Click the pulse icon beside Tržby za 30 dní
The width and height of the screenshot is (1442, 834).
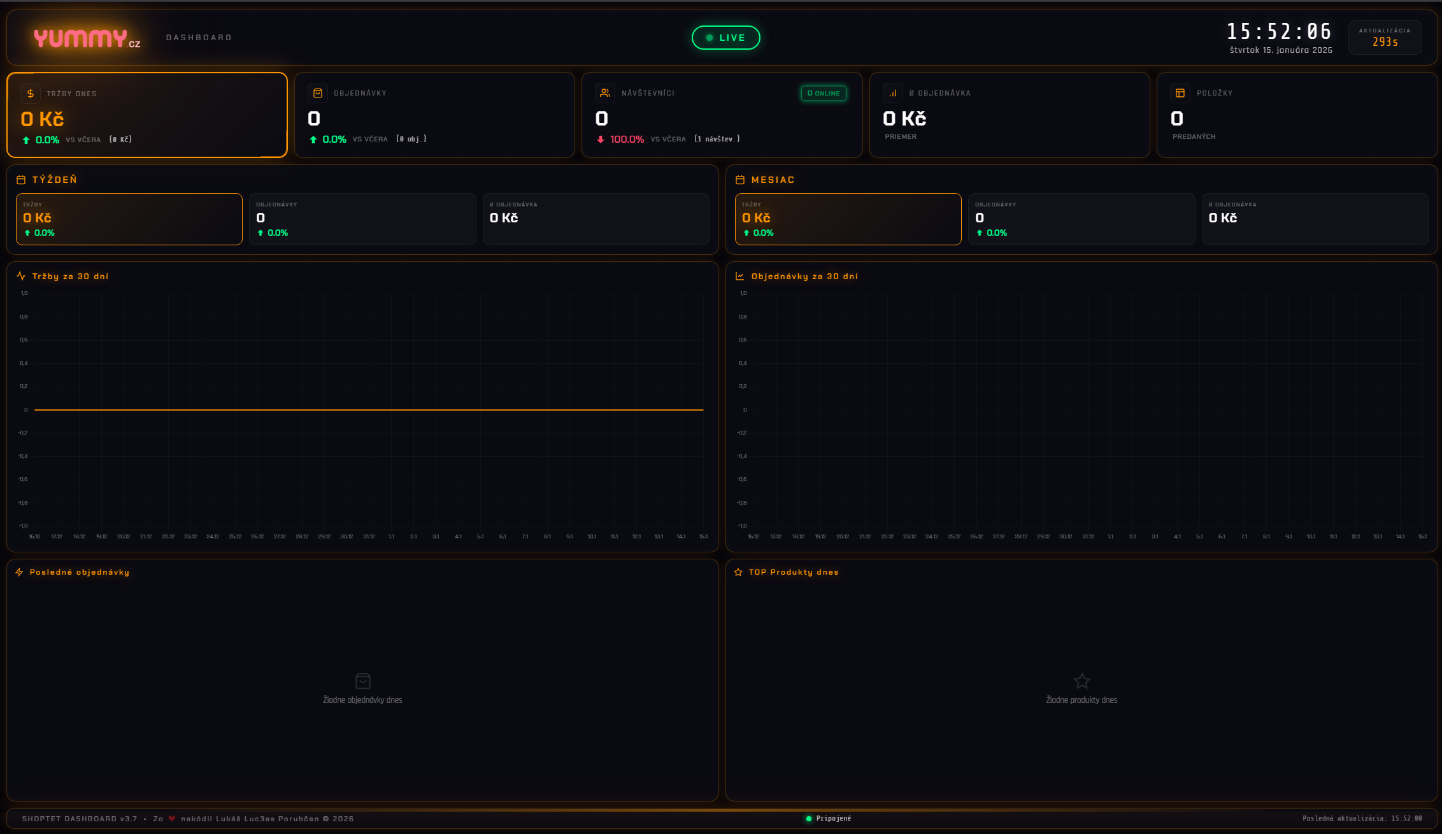click(21, 275)
